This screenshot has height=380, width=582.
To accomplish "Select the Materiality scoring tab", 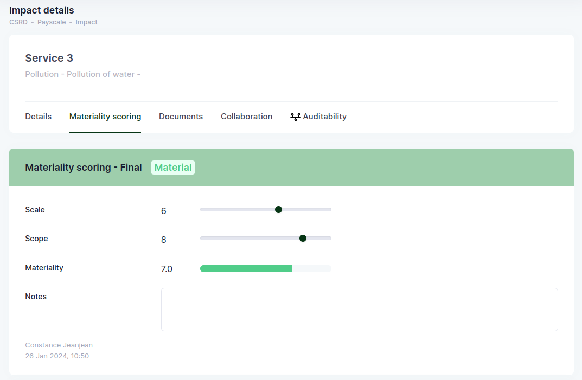I will tap(105, 117).
